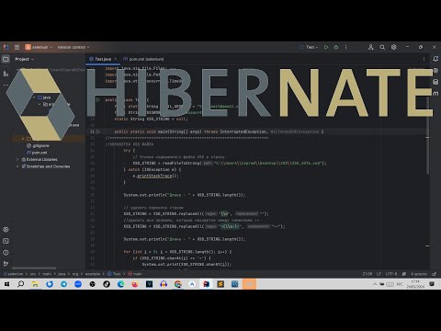Open Google Chrome from taskbar

[178, 284]
